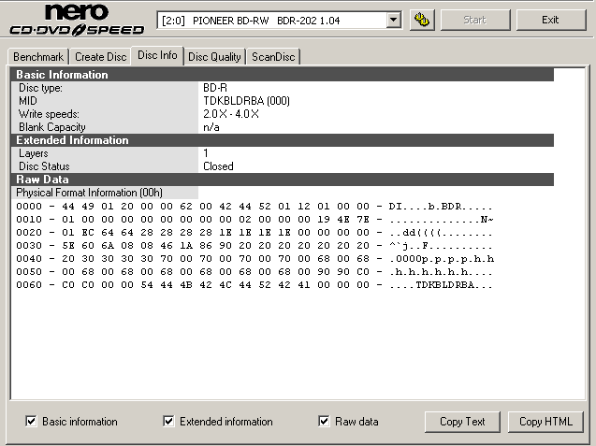Click the hex row starting with 0050

(254, 272)
